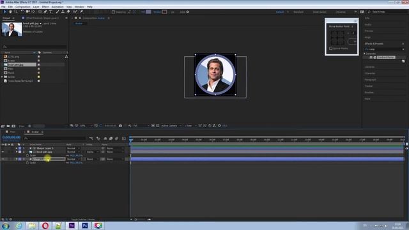This screenshot has height=230, width=409.
Task: Toggle Scale stopwatch under Shape Layer 2
Action: (x=27, y=163)
